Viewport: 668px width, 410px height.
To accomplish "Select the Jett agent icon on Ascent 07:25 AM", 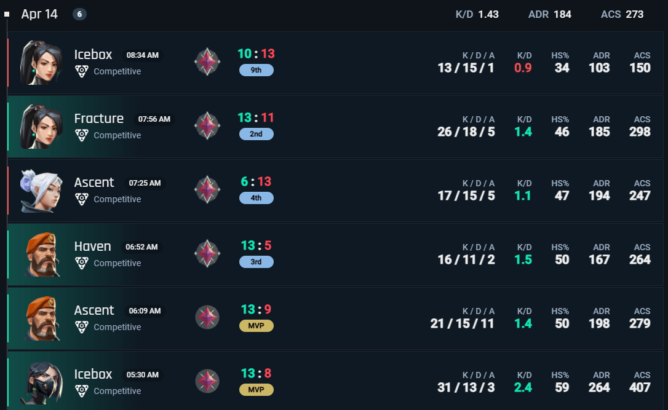I will click(41, 191).
